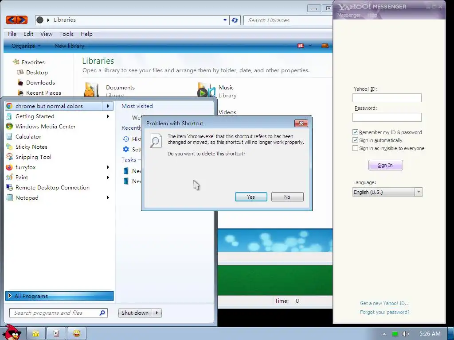This screenshot has width=454, height=340.
Task: Select Recent Places in Favorites
Action: (x=43, y=93)
